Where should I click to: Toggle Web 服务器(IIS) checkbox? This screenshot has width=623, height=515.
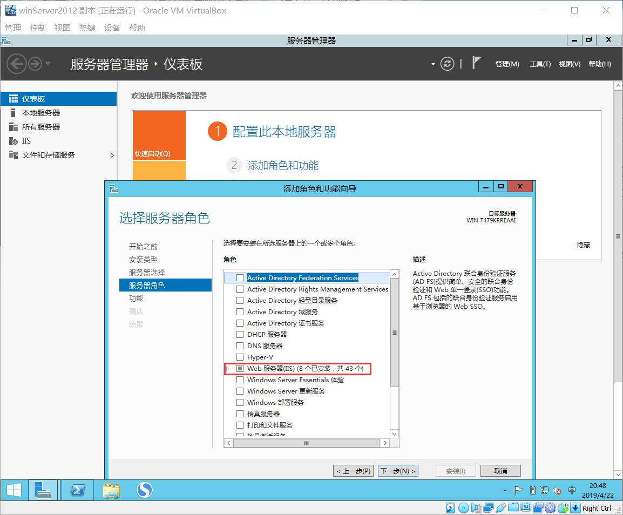pyautogui.click(x=240, y=368)
